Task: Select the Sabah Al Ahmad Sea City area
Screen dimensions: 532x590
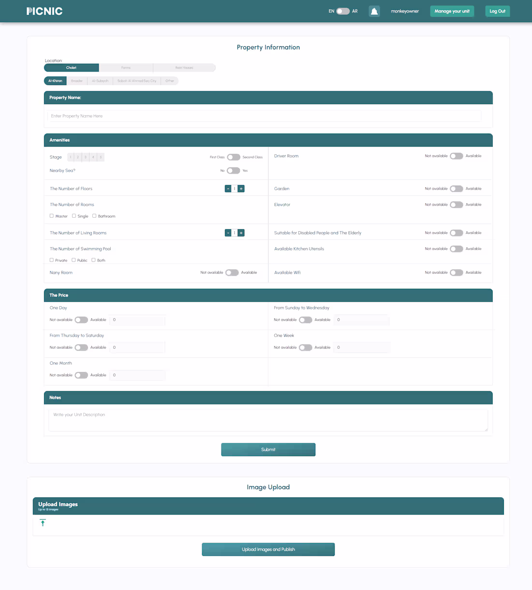Action: click(x=137, y=80)
